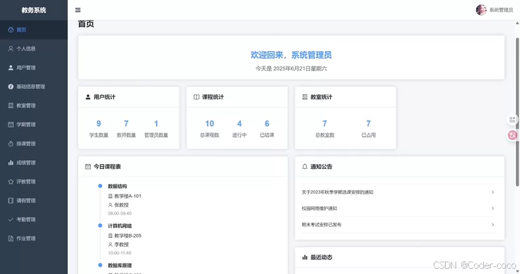The image size is (520, 274).
Task: Open the 成绩管理 menu item
Action: point(34,163)
